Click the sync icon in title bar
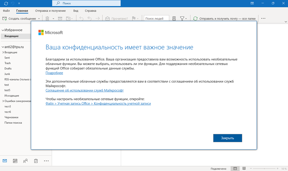The width and height of the screenshot is (288, 171). (6, 3)
